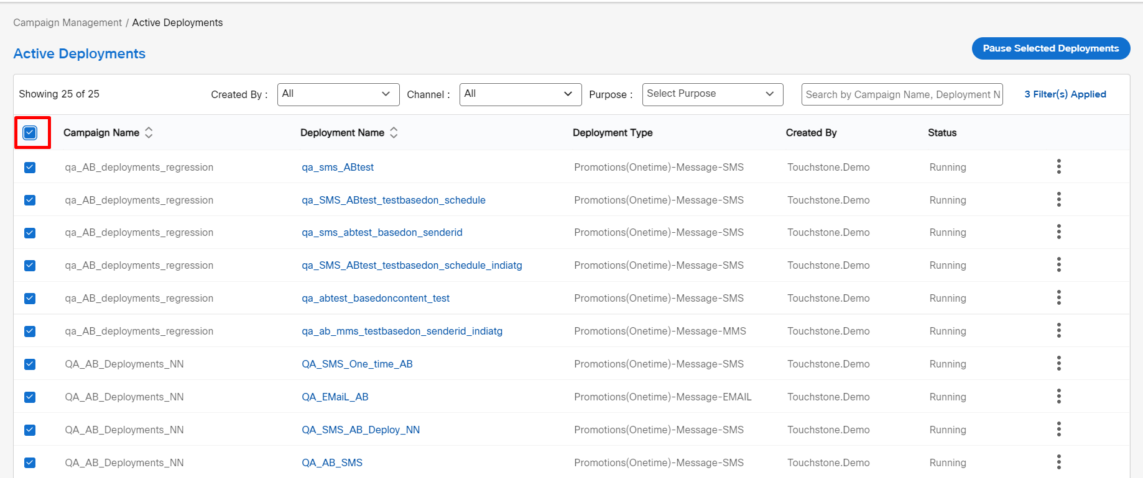Open the kebab menu for qa_abtest_basedoncontent_test
Viewport: 1143px width, 478px height.
(1058, 297)
